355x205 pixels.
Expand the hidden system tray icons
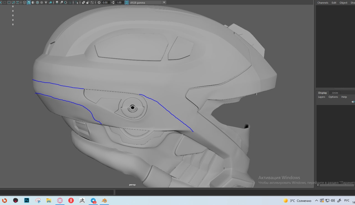point(316,201)
